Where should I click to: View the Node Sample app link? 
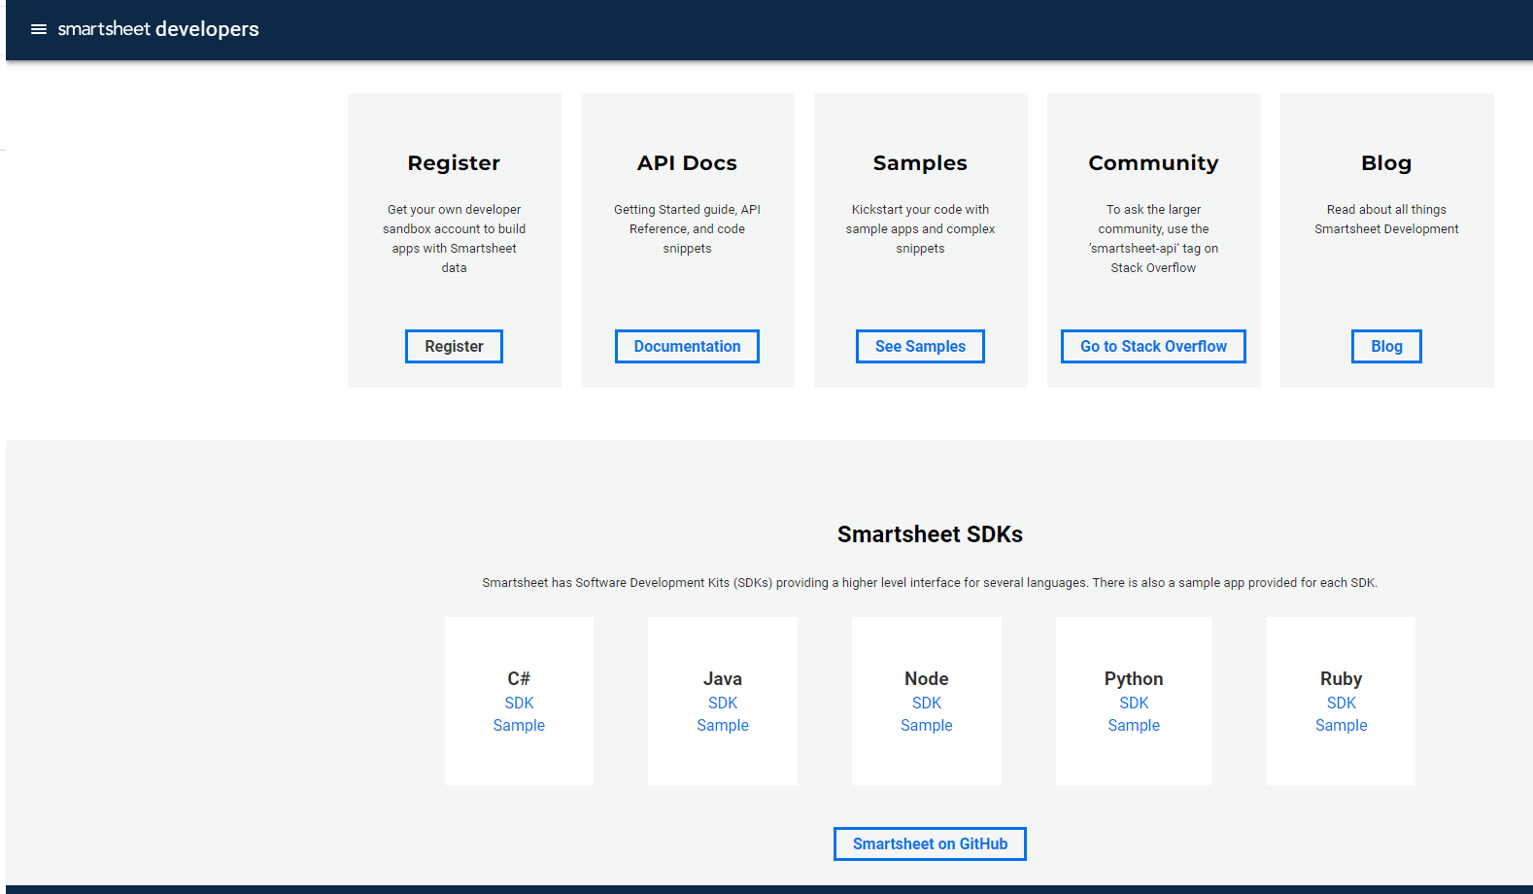coord(927,726)
